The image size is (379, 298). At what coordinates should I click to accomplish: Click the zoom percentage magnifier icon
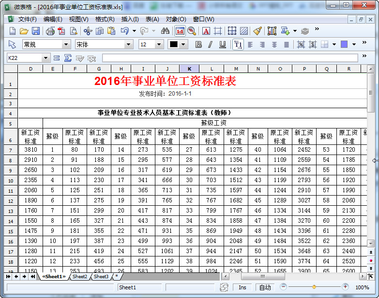[191, 31]
